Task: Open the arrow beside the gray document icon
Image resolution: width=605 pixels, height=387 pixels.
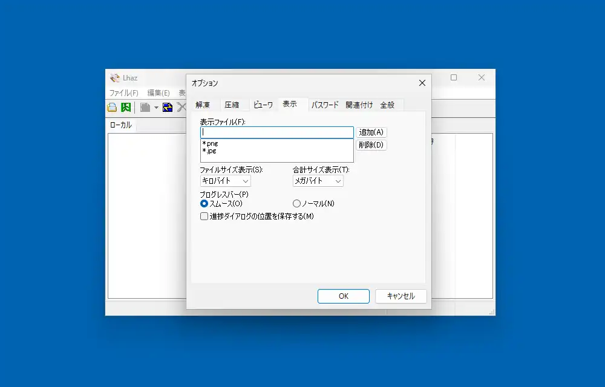Action: (x=155, y=108)
